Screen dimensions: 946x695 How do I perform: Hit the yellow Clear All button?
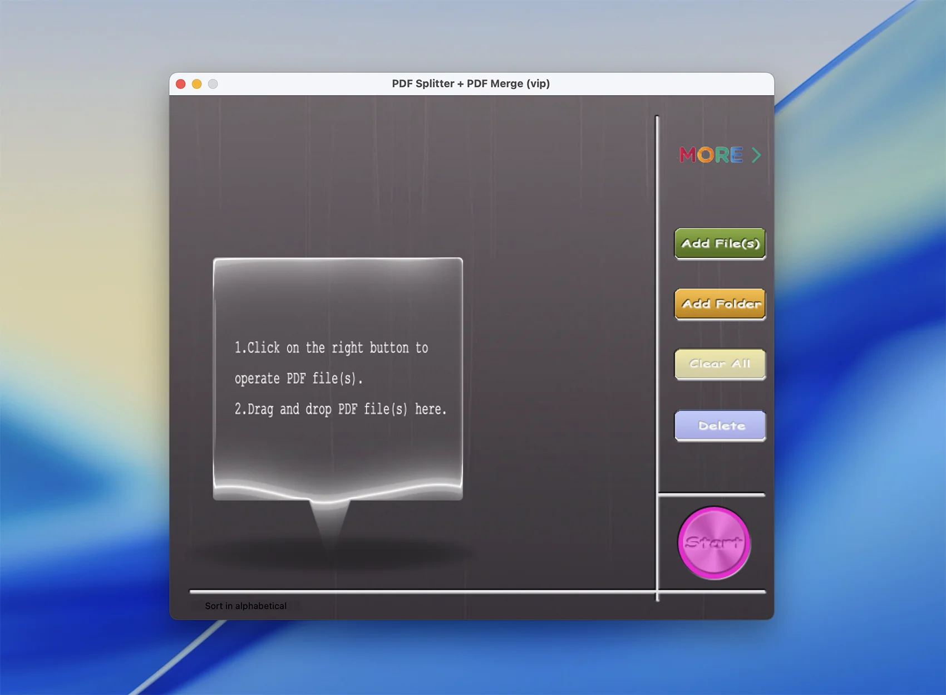(720, 364)
